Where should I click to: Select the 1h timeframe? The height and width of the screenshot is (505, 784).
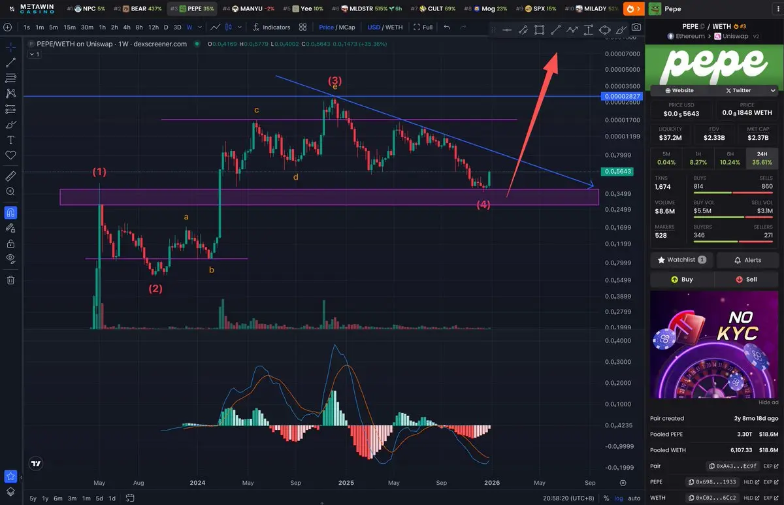(x=103, y=27)
